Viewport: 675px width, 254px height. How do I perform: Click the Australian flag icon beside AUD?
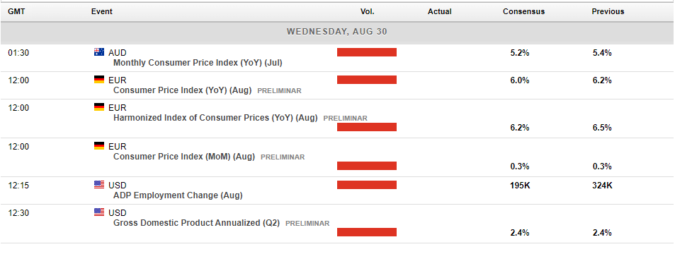point(99,52)
